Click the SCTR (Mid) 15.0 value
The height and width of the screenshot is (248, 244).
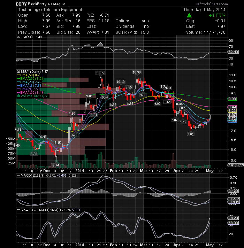(x=144, y=32)
